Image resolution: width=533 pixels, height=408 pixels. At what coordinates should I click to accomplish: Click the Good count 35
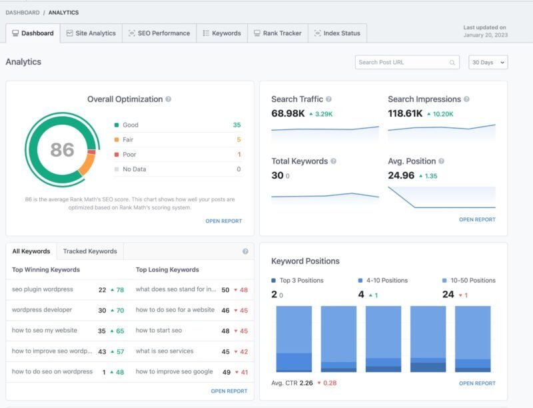coord(237,125)
